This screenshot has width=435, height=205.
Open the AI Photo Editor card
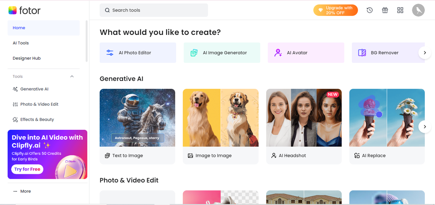click(138, 53)
